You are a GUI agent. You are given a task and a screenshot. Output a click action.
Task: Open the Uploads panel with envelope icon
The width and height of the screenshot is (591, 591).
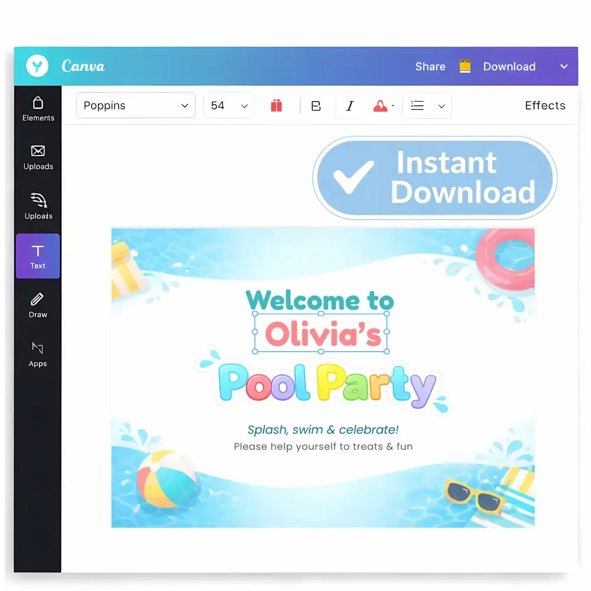click(38, 157)
